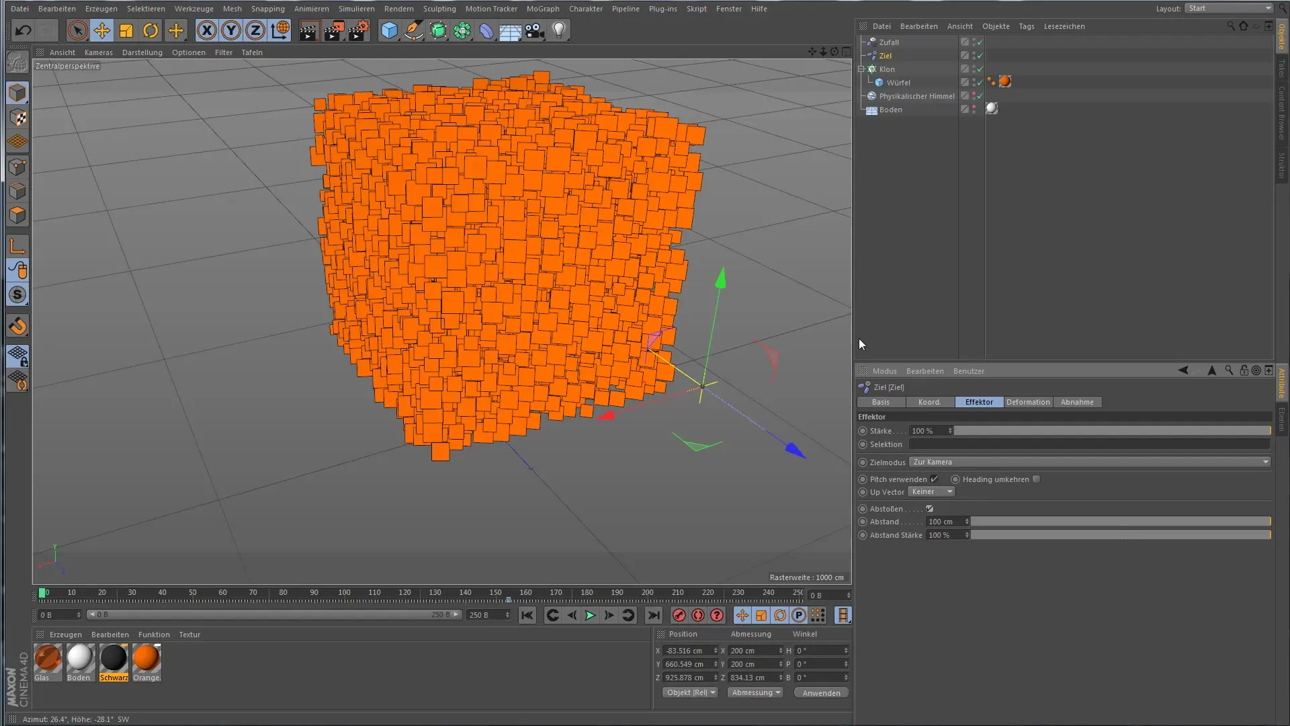Record active objects keyframe
1290x726 pixels.
679,615
